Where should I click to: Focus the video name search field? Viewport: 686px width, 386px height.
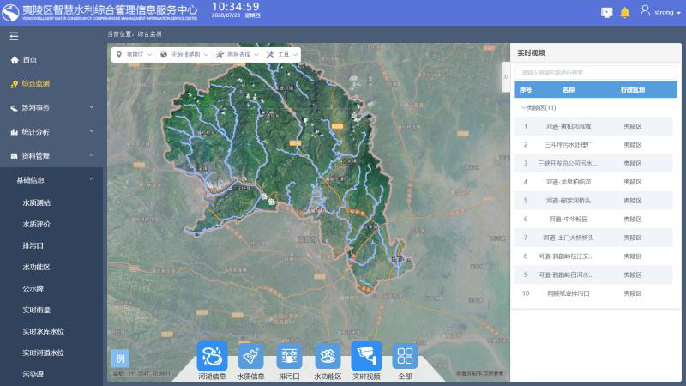595,73
